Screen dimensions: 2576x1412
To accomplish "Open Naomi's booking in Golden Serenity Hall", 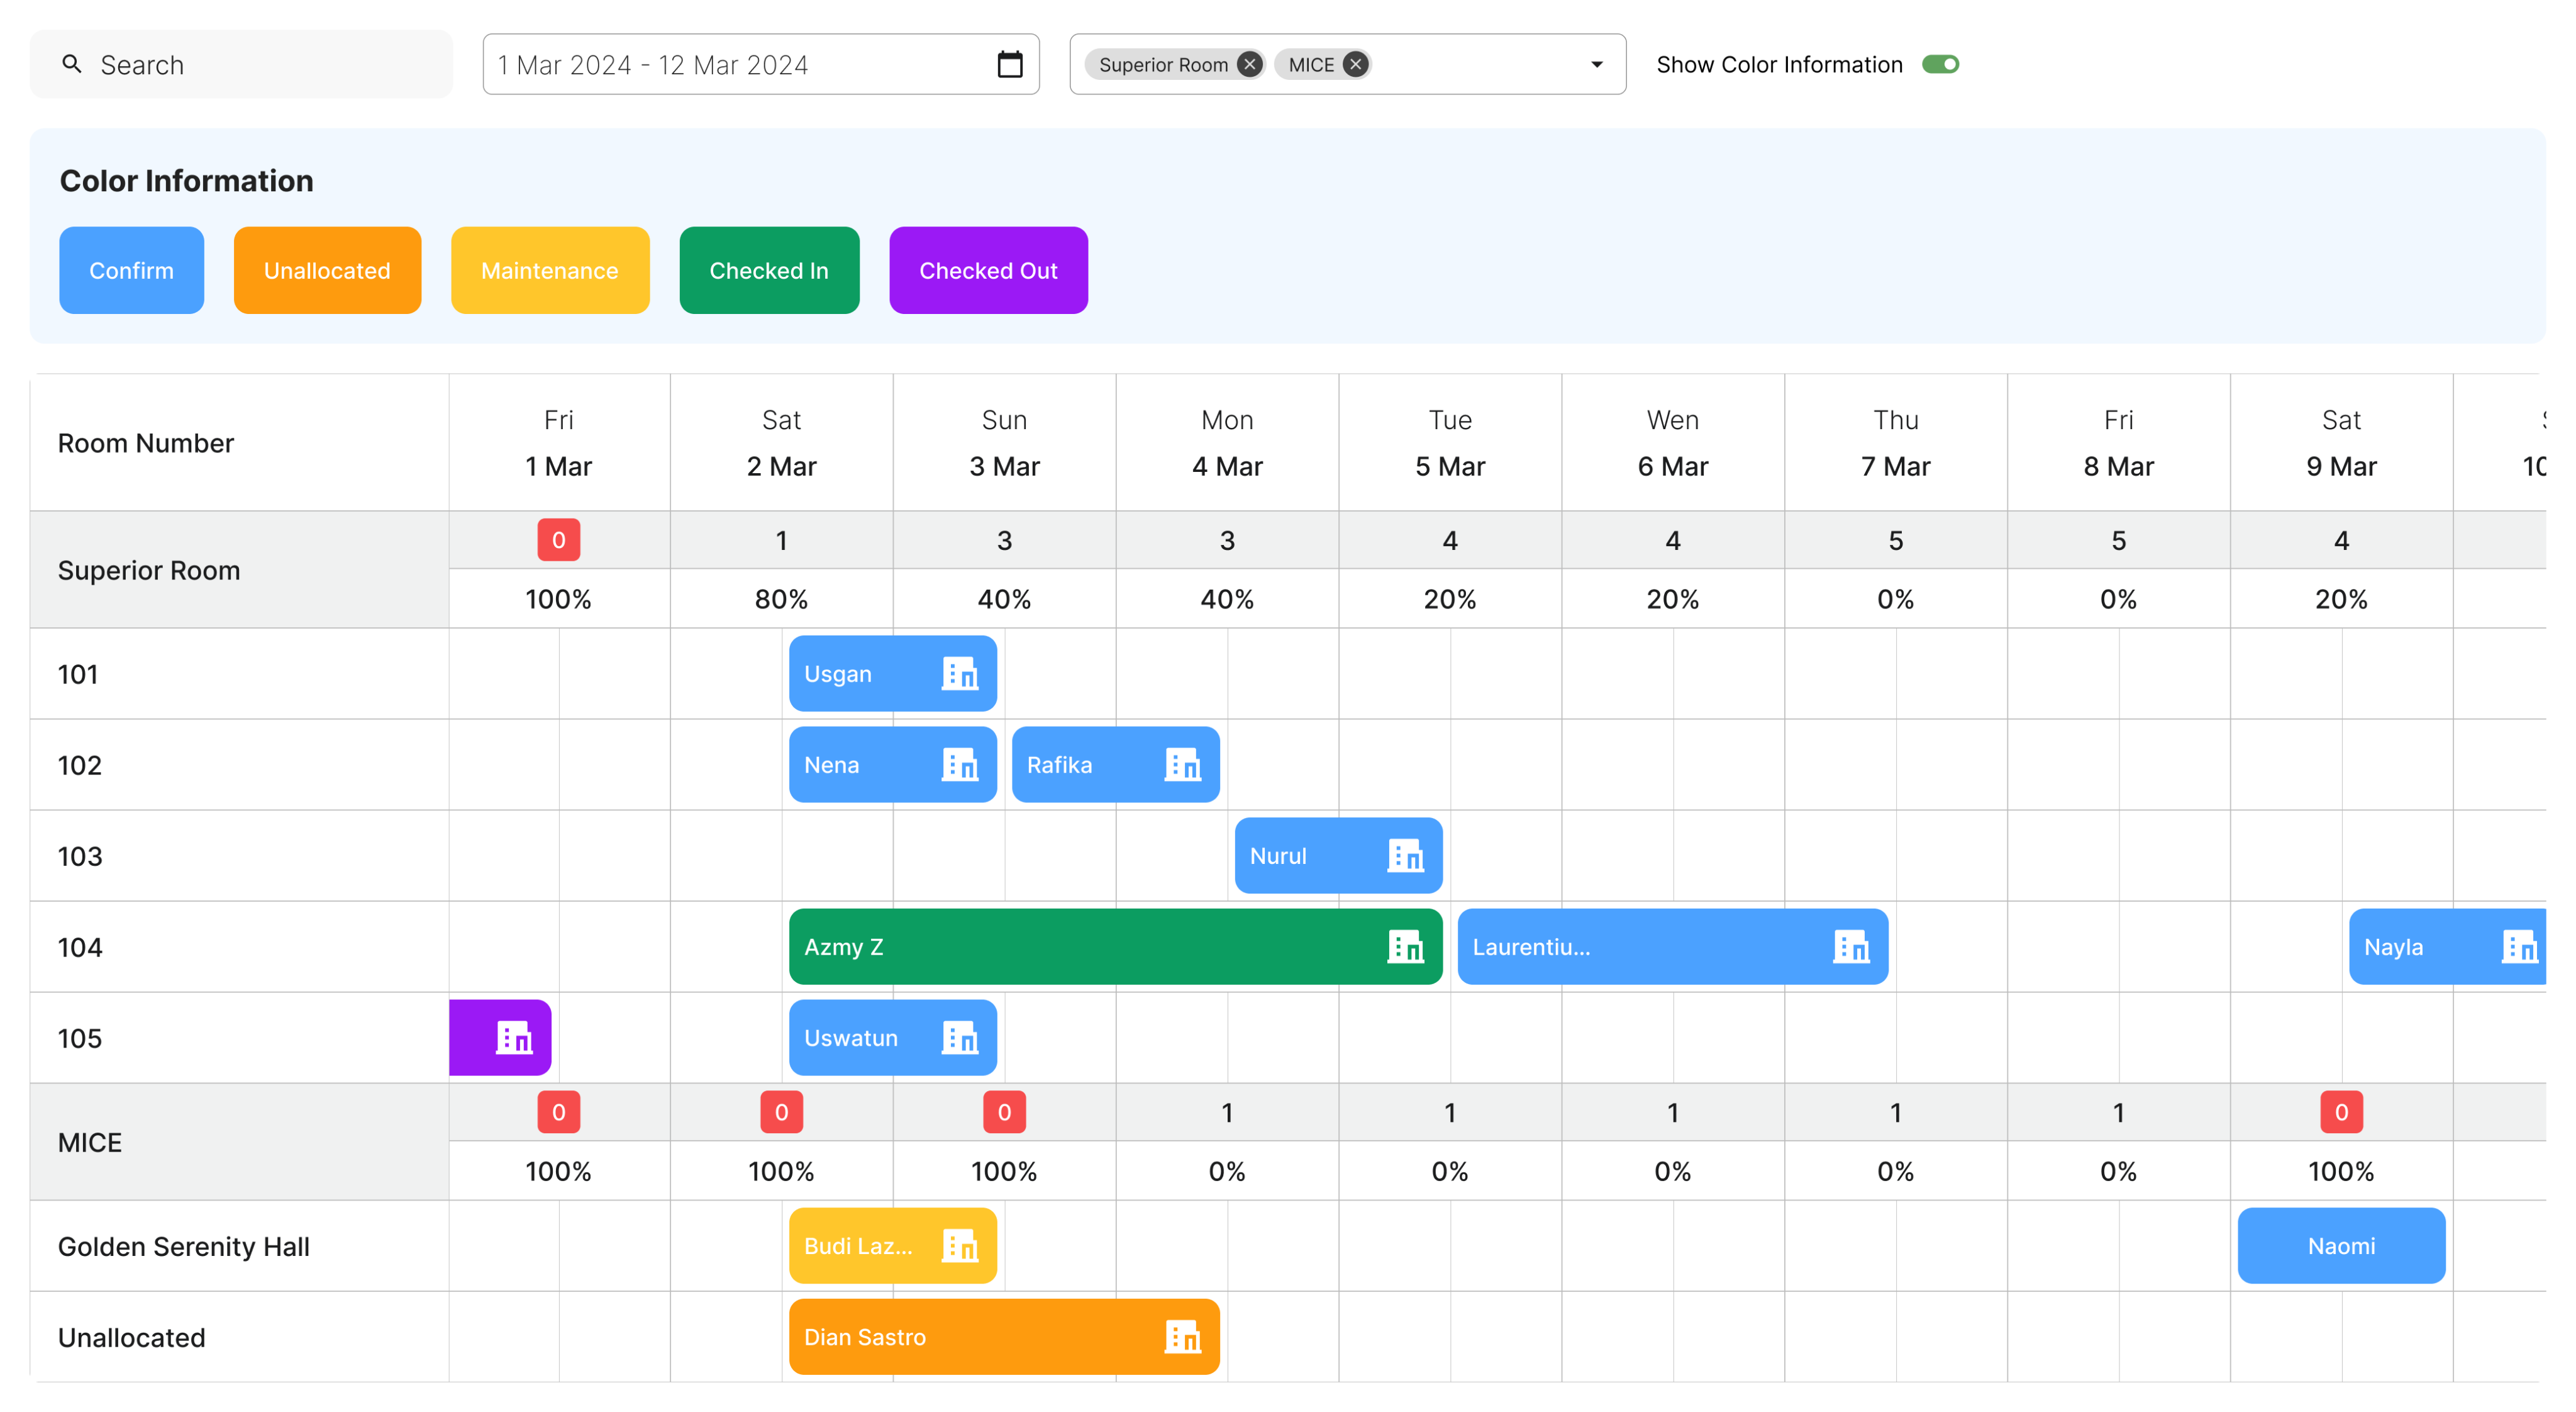I will click(x=2341, y=1246).
